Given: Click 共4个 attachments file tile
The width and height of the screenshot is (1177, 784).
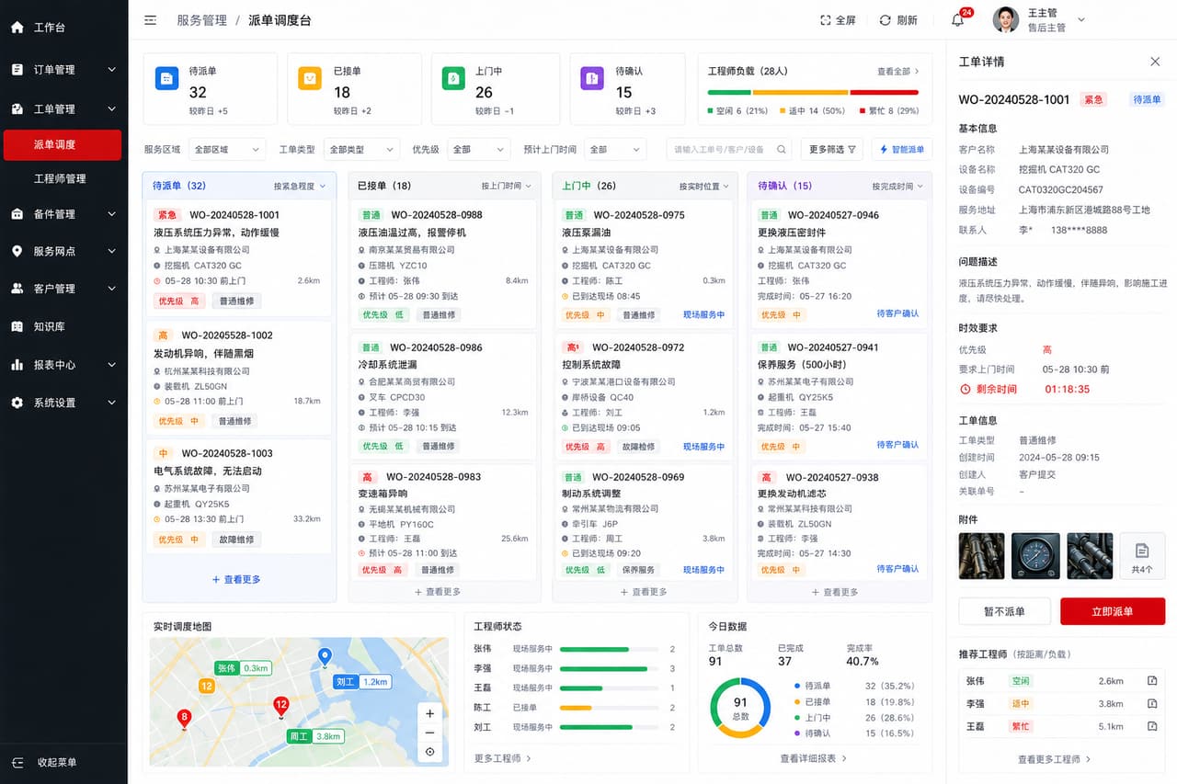Looking at the screenshot, I should (x=1142, y=556).
